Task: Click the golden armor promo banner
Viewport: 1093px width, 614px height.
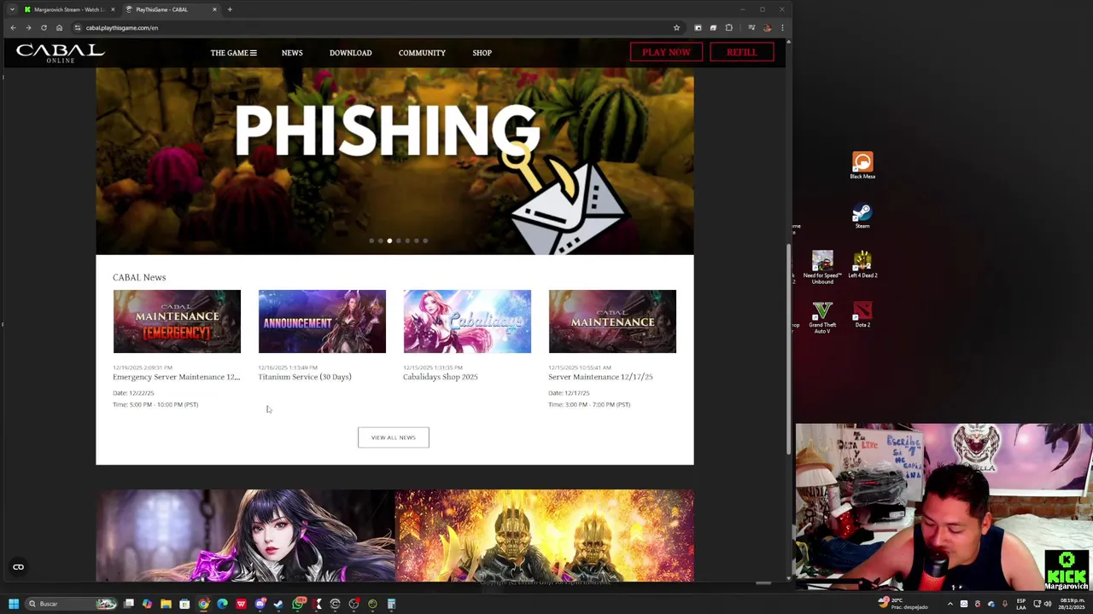Action: point(544,536)
